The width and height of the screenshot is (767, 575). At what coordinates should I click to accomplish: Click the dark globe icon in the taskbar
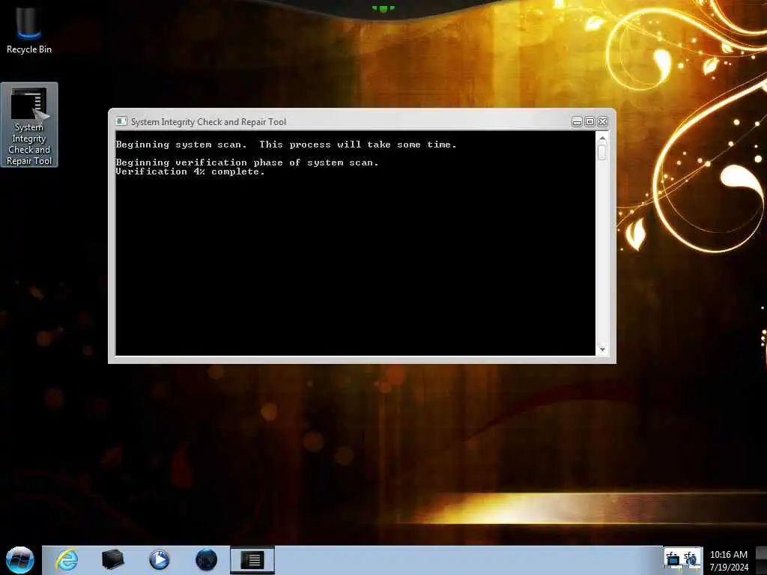point(207,560)
